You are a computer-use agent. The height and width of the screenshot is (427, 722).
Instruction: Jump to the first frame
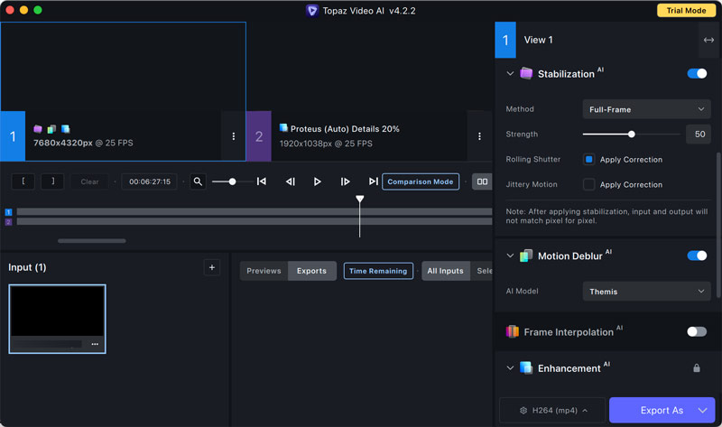click(262, 181)
